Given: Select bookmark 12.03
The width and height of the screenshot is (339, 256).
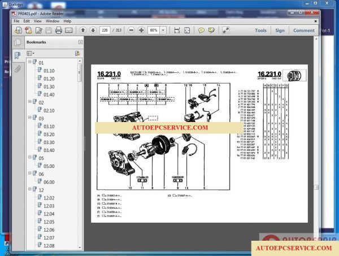Looking at the screenshot, I should click(49, 206).
